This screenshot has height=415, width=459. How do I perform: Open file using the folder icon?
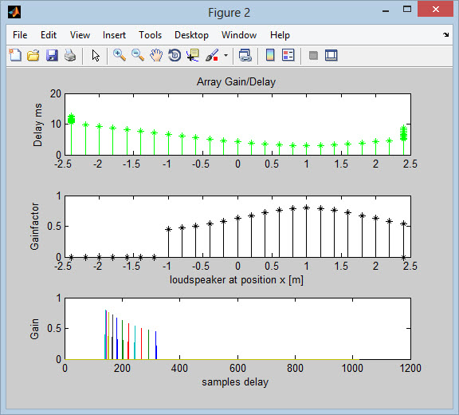coord(33,55)
